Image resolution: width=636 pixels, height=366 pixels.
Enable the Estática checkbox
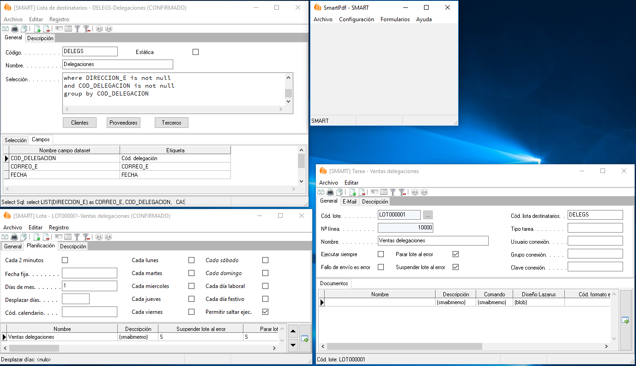point(195,52)
